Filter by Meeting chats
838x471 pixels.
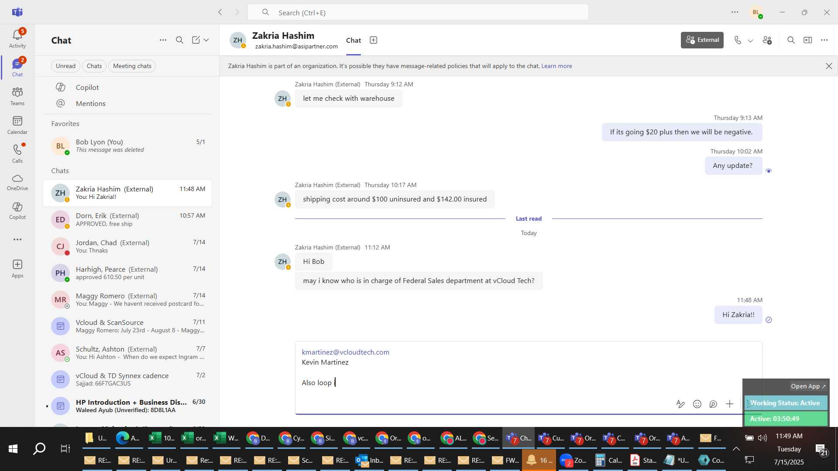click(132, 66)
